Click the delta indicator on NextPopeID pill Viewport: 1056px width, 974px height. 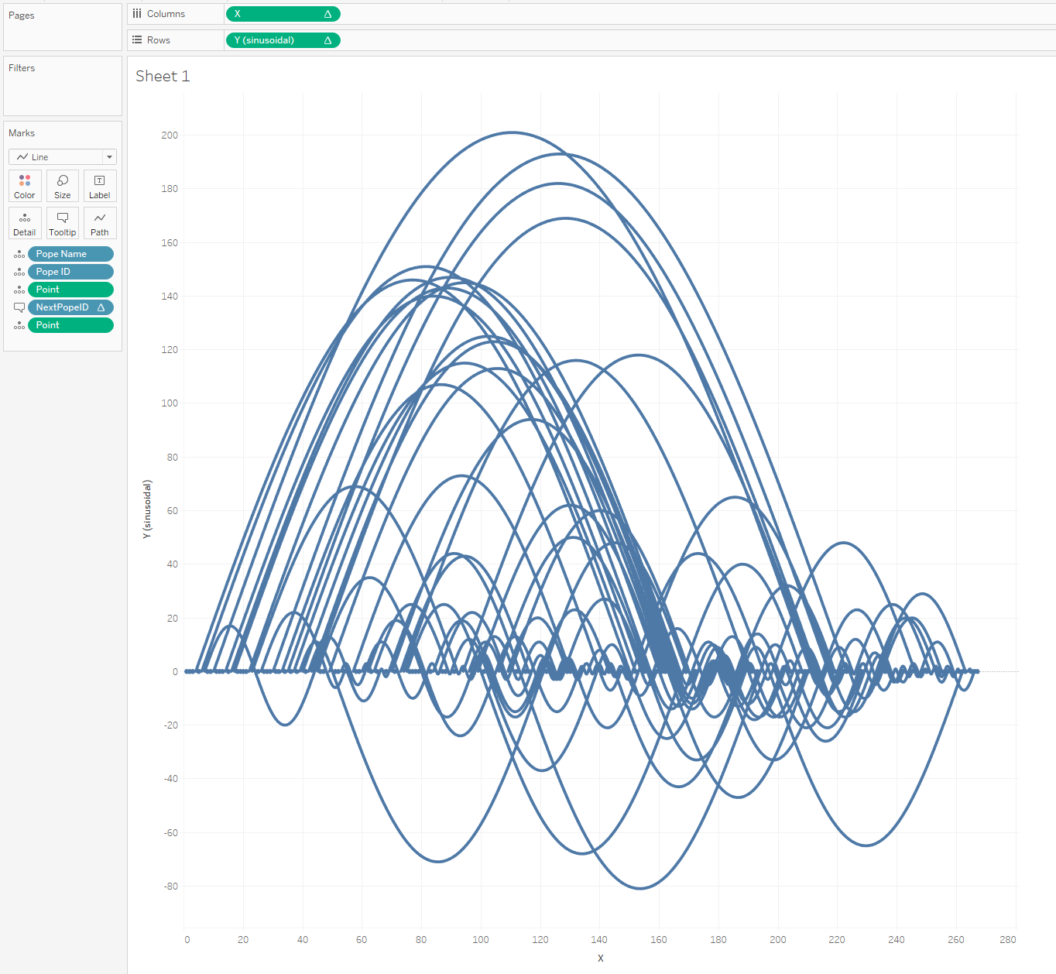tap(101, 307)
